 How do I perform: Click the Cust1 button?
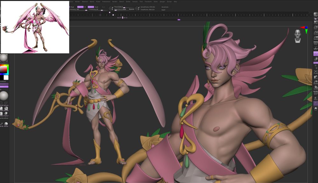tap(163, 10)
